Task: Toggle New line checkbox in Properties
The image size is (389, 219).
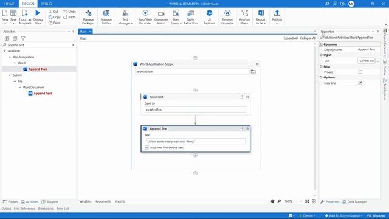Action: (x=360, y=83)
